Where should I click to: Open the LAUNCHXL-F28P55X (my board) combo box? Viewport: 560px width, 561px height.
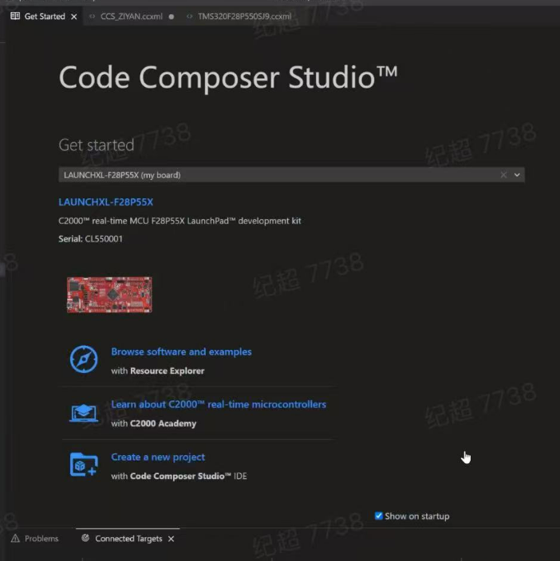point(291,175)
